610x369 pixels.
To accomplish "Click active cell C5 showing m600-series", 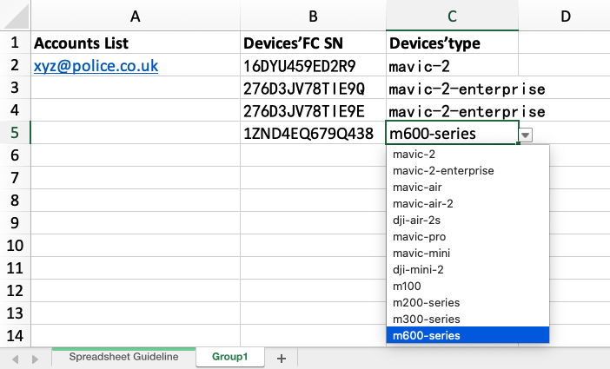I will [452, 133].
